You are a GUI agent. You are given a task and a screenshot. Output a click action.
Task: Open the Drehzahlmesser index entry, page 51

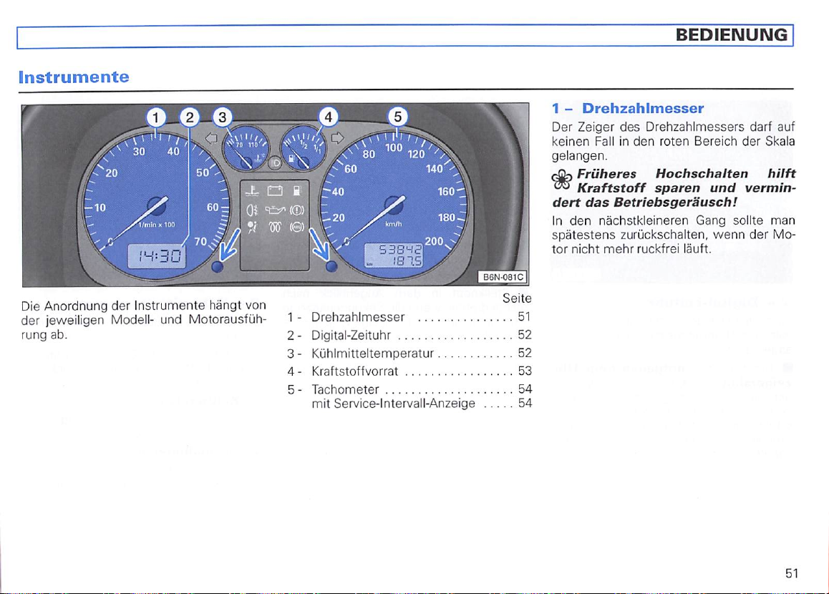(x=409, y=317)
